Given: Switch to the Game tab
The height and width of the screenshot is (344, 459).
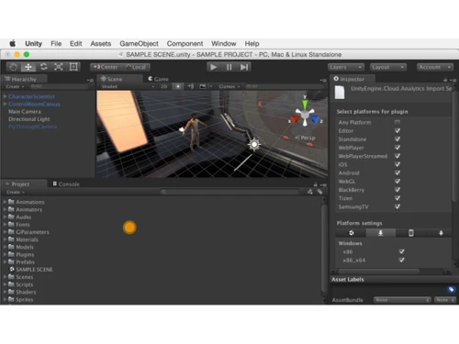Looking at the screenshot, I should click(x=158, y=79).
